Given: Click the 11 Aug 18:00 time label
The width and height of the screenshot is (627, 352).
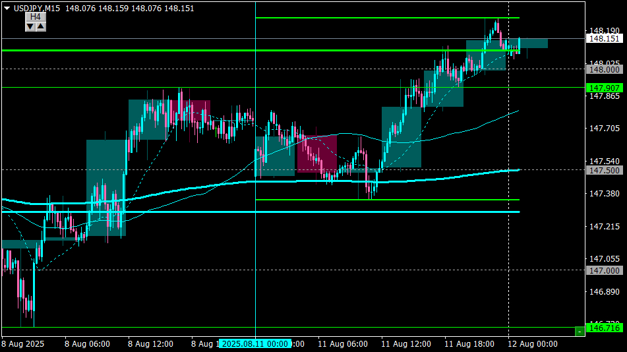Looking at the screenshot, I should pyautogui.click(x=469, y=344).
